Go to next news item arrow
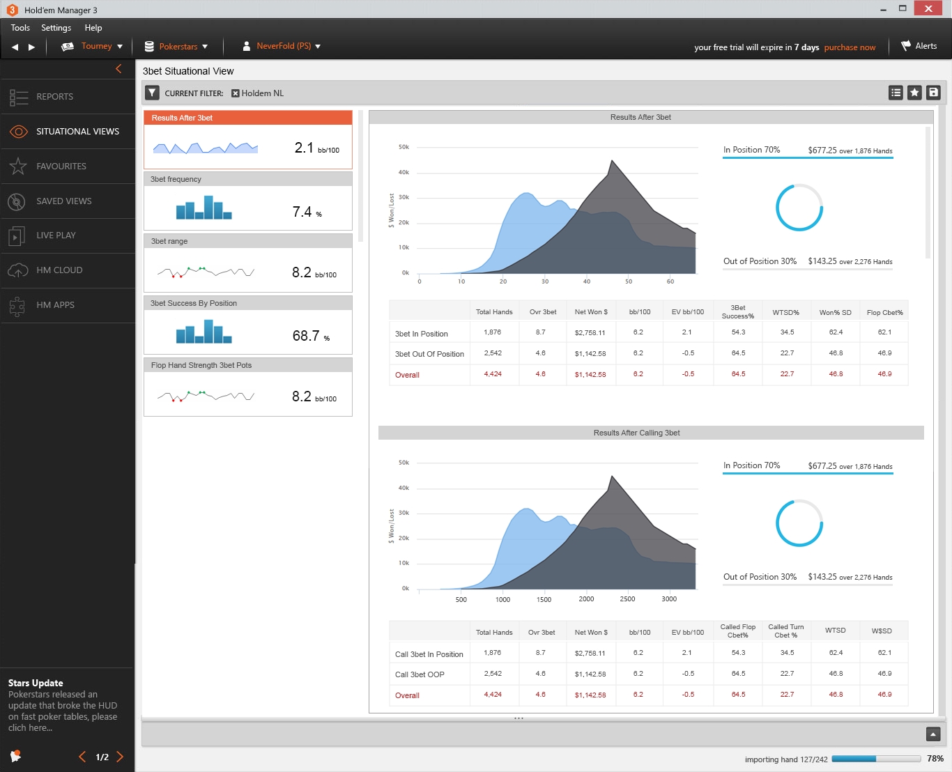Screen dimensions: 952x772 [x=120, y=757]
